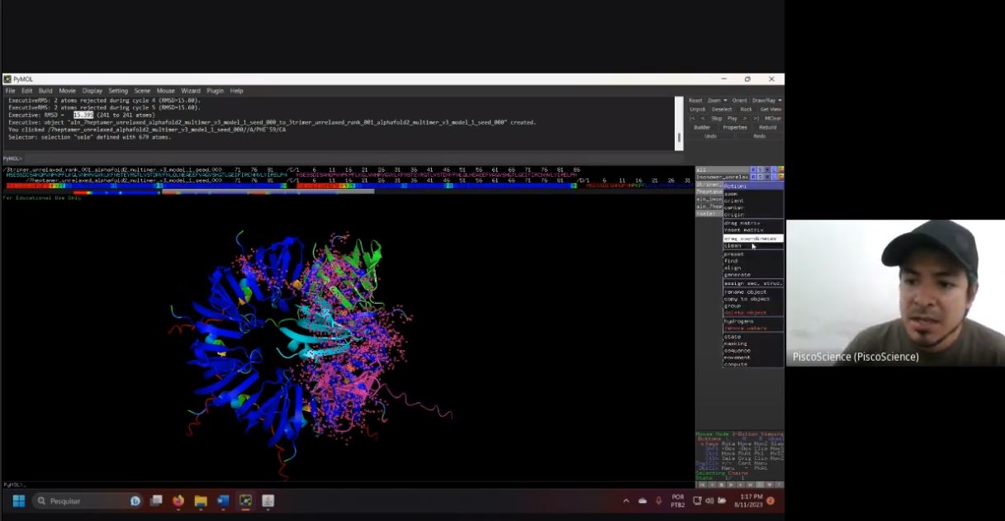Toggle visibility of the 3trimer object in the list
Viewport: 1005px width, 521px height.
pyautogui.click(x=708, y=184)
